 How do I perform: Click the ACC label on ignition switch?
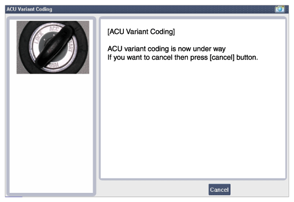coord(54,30)
